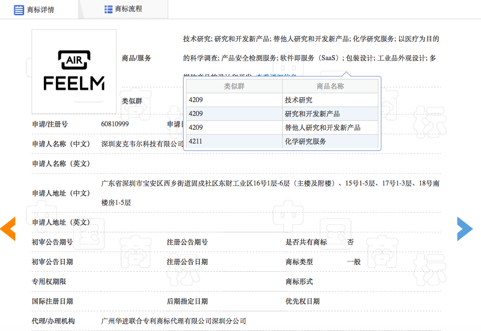
Task: Click the 申请人名称（中文） label
Action: pyautogui.click(x=61, y=144)
